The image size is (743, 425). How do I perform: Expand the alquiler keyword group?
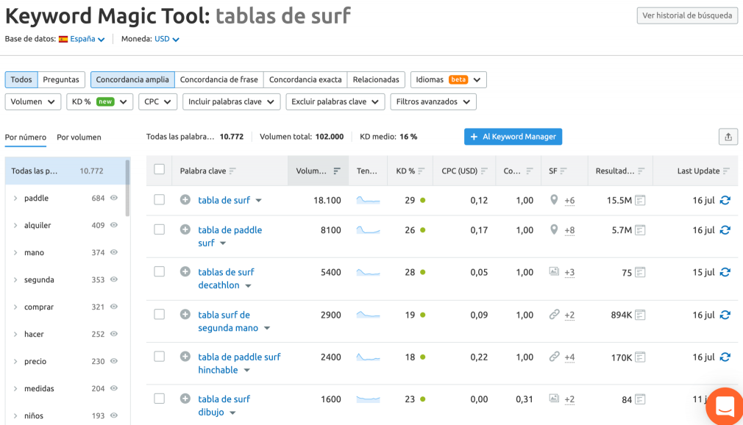15,226
